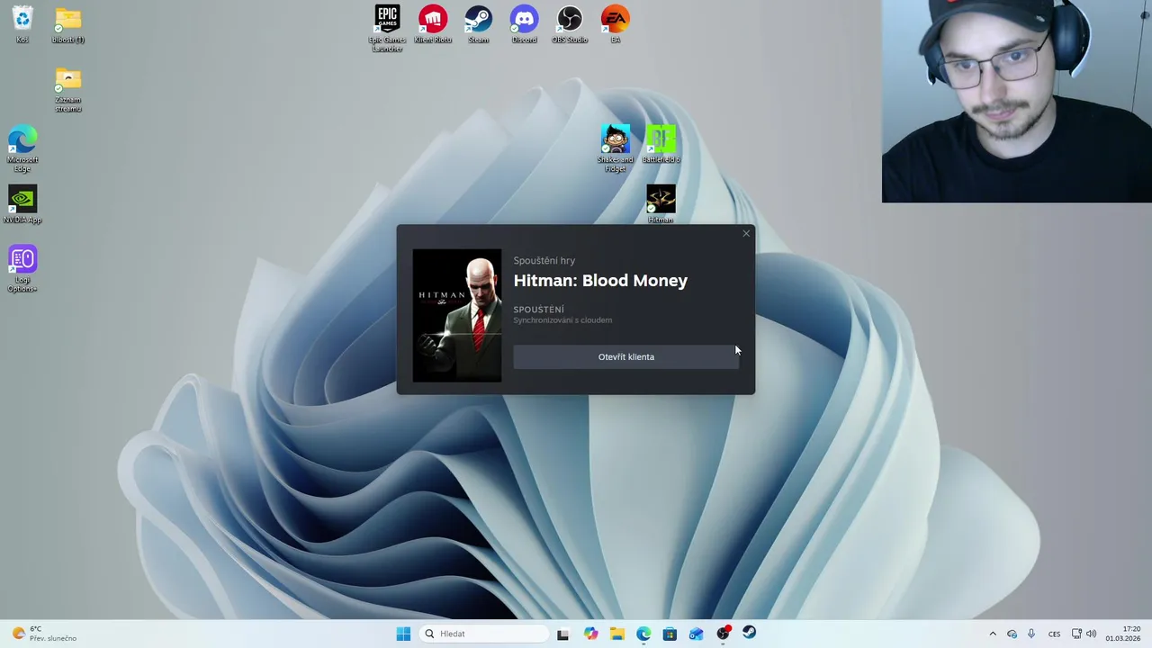Open the Záznam streamu folder
The height and width of the screenshot is (648, 1152).
pos(67,89)
